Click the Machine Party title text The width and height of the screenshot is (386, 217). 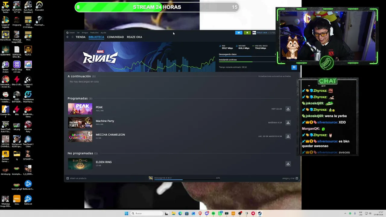tap(105, 121)
